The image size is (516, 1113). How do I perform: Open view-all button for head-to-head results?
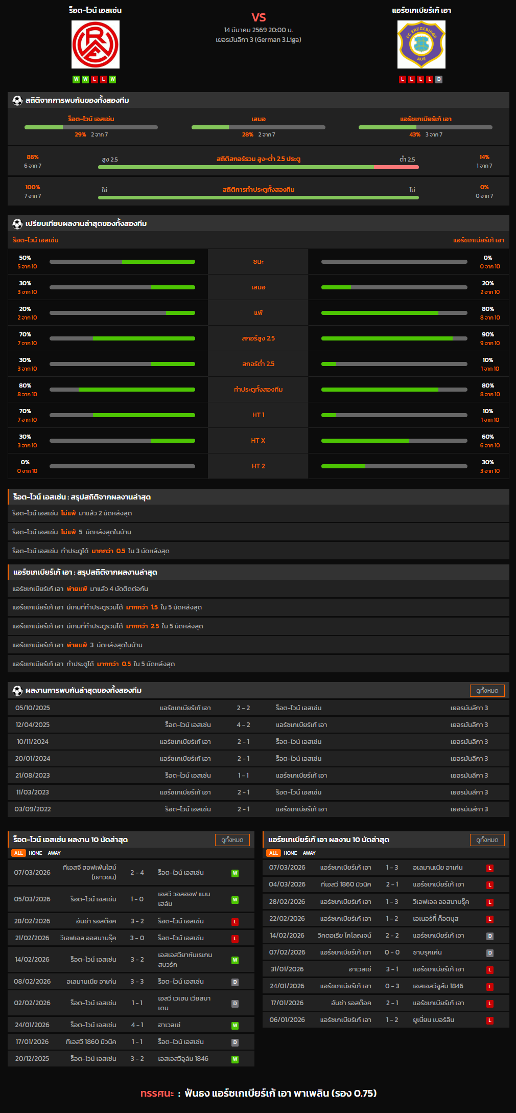pos(487,690)
